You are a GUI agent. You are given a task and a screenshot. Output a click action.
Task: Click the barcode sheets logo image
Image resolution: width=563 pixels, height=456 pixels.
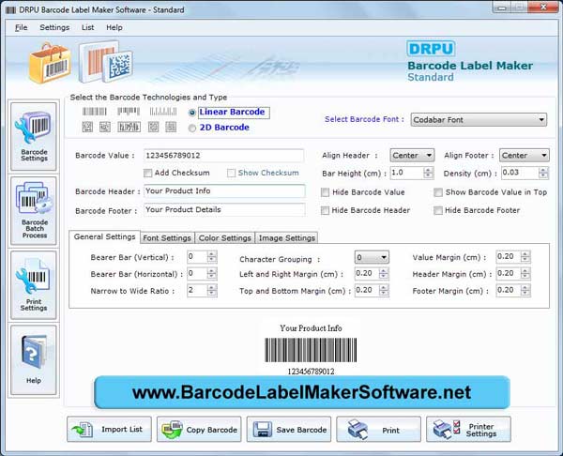106,62
